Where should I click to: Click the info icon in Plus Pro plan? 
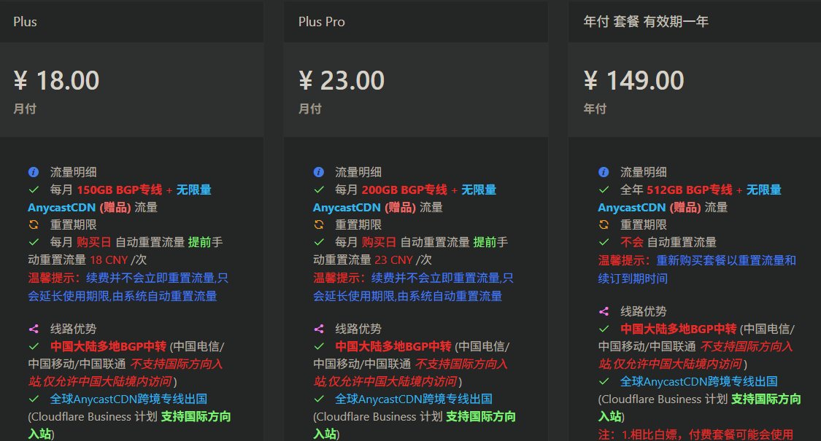(x=318, y=172)
